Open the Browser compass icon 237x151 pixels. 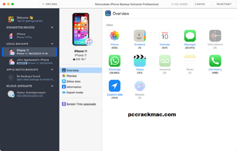pyautogui.click(x=140, y=86)
